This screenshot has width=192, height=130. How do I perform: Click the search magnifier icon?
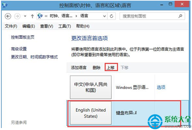180,16
